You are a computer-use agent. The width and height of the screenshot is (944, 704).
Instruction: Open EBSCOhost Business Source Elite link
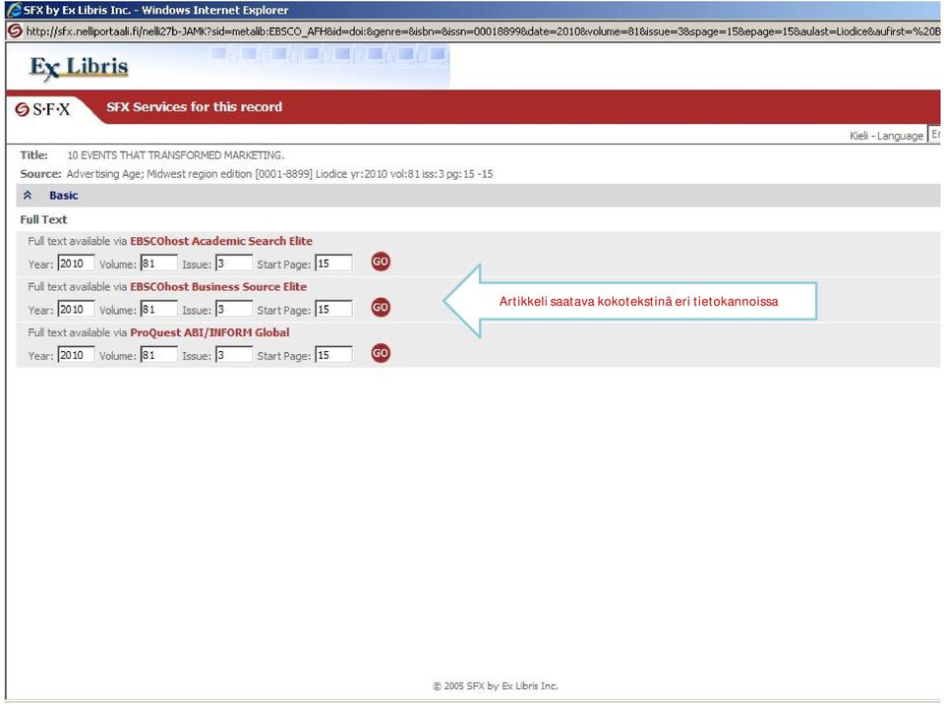coord(218,287)
